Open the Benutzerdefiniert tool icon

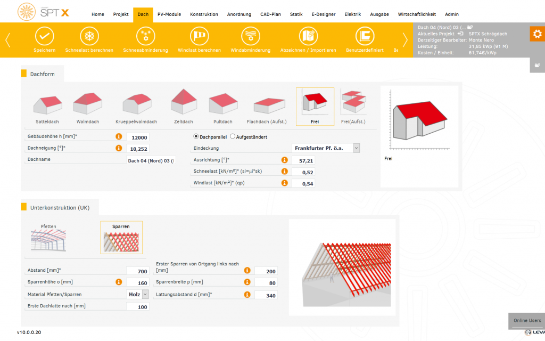[365, 36]
